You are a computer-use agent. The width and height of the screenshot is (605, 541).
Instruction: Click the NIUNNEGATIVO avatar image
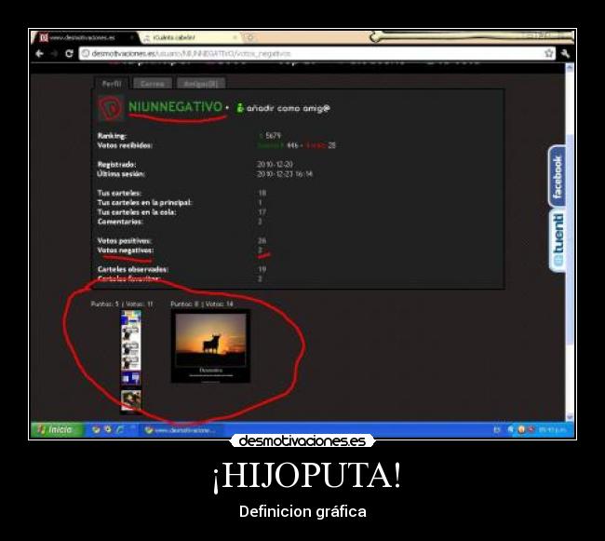tap(111, 108)
